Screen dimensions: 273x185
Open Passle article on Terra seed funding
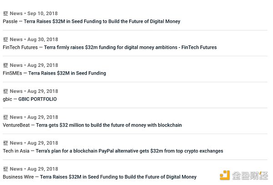pyautogui.click(x=102, y=21)
